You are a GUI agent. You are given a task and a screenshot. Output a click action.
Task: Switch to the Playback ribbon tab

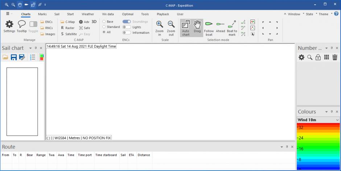163,14
